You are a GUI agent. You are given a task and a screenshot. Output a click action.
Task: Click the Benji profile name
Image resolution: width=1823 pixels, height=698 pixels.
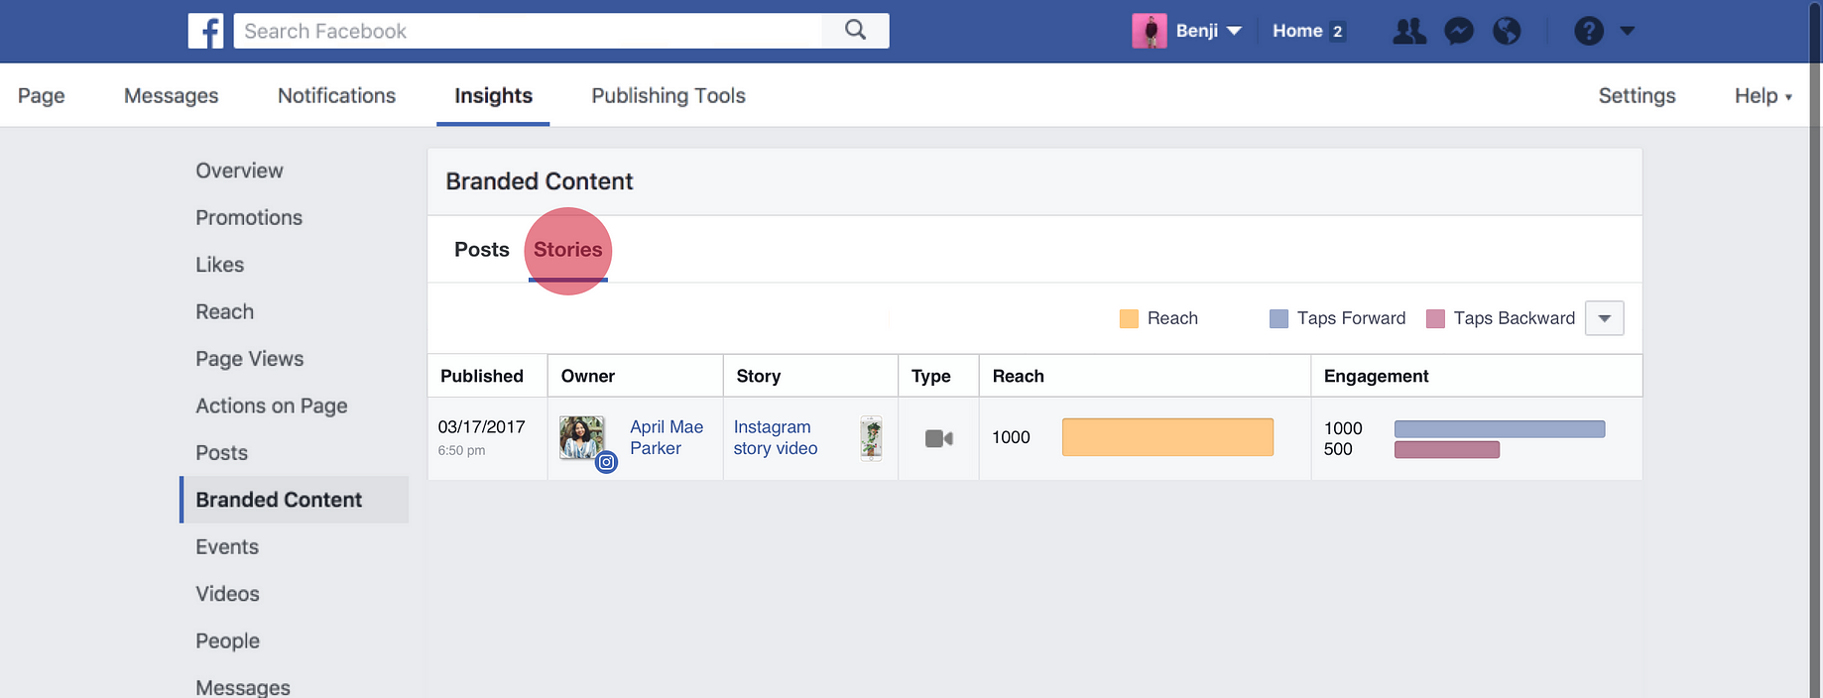pyautogui.click(x=1196, y=31)
